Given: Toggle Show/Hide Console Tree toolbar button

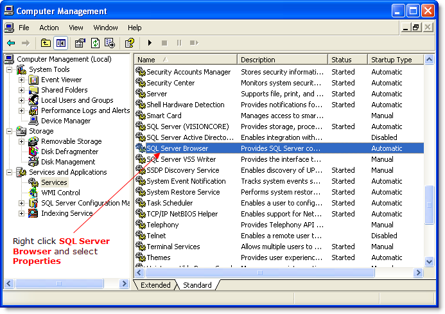Looking at the screenshot, I should 61,43.
